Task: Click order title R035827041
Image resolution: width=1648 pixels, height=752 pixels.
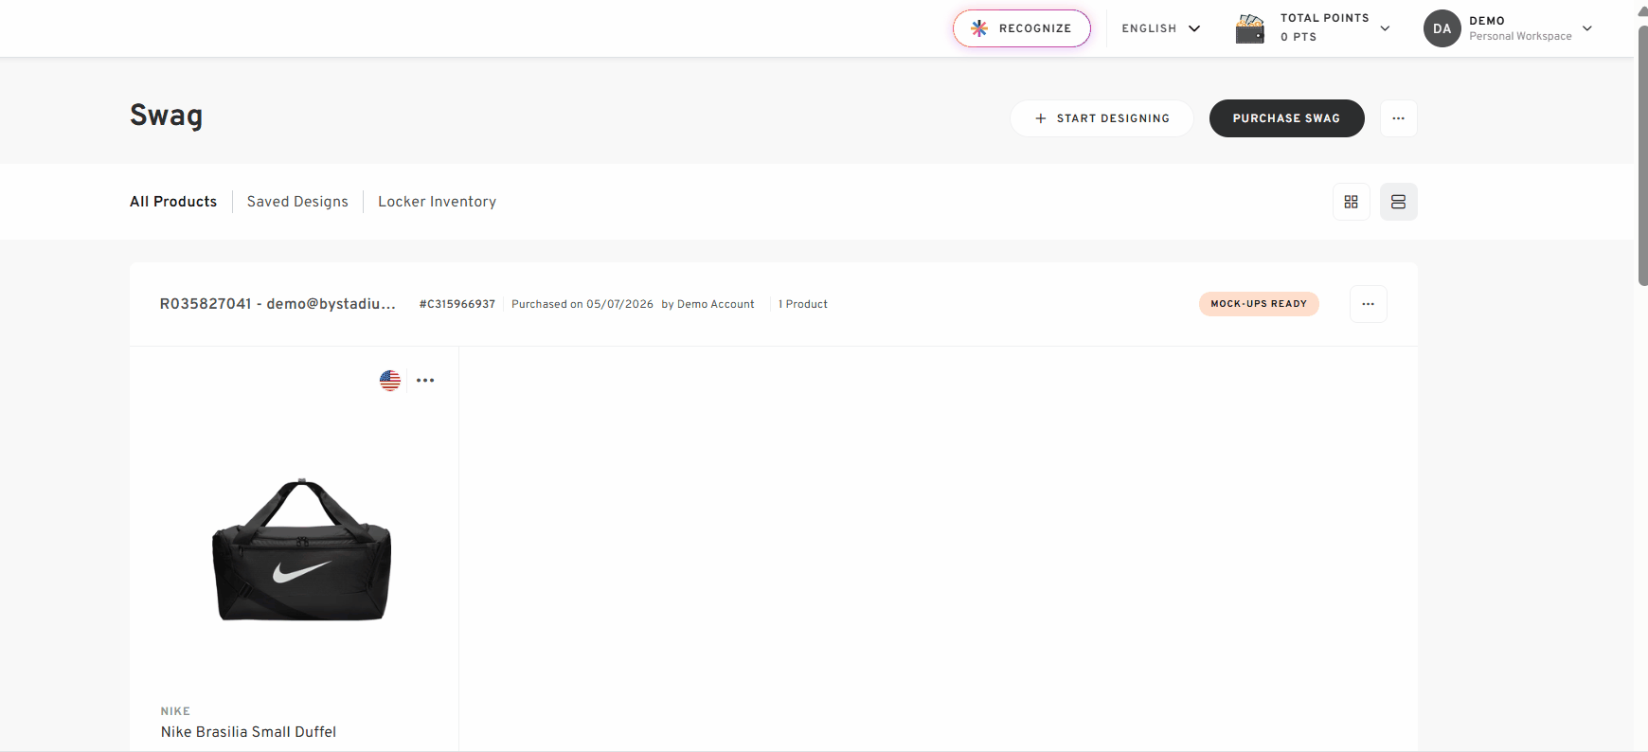Action: 278,304
